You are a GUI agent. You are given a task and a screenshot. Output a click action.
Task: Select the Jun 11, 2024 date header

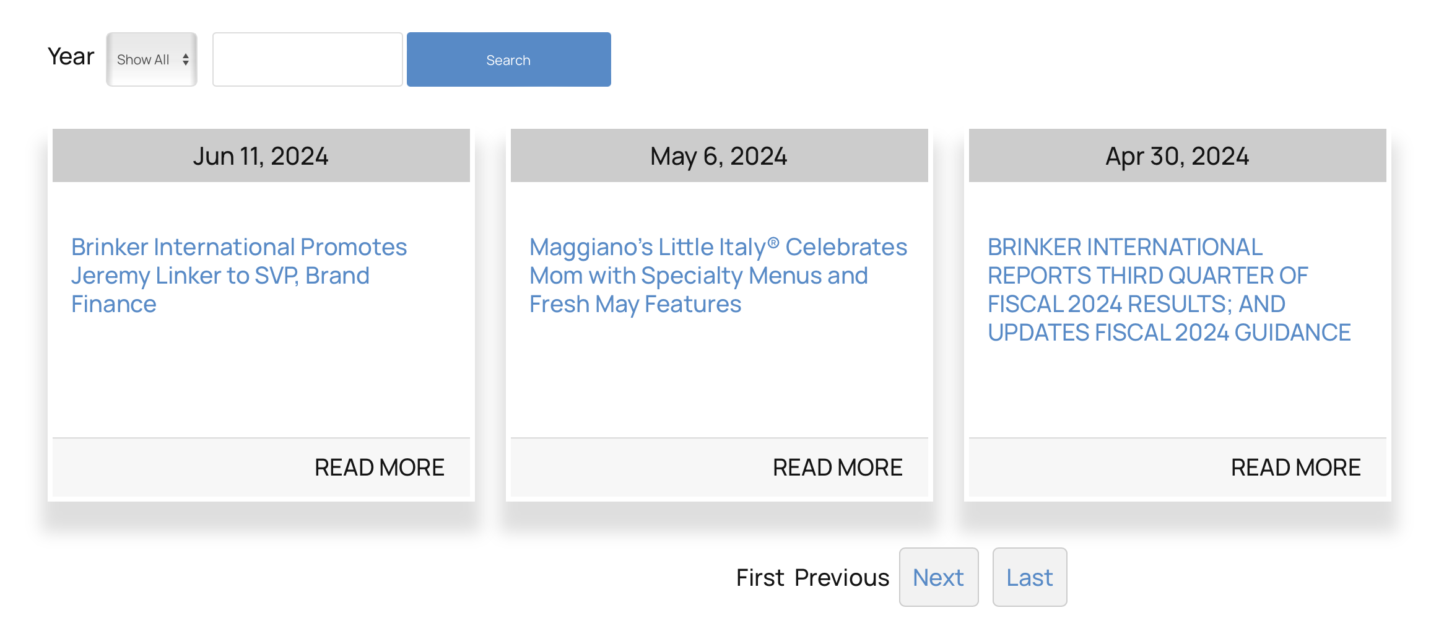261,156
